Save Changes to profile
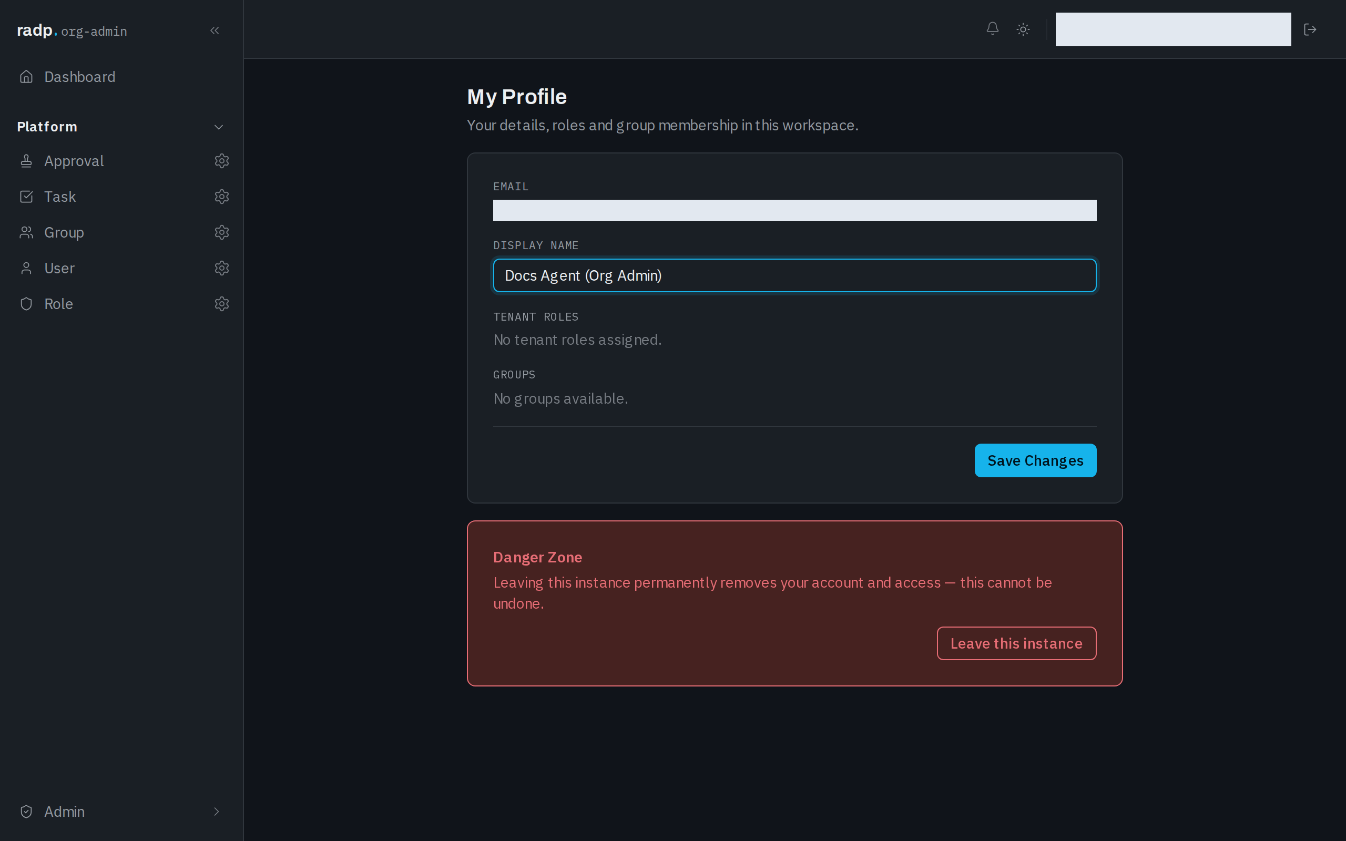This screenshot has width=1346, height=841. click(x=1035, y=460)
